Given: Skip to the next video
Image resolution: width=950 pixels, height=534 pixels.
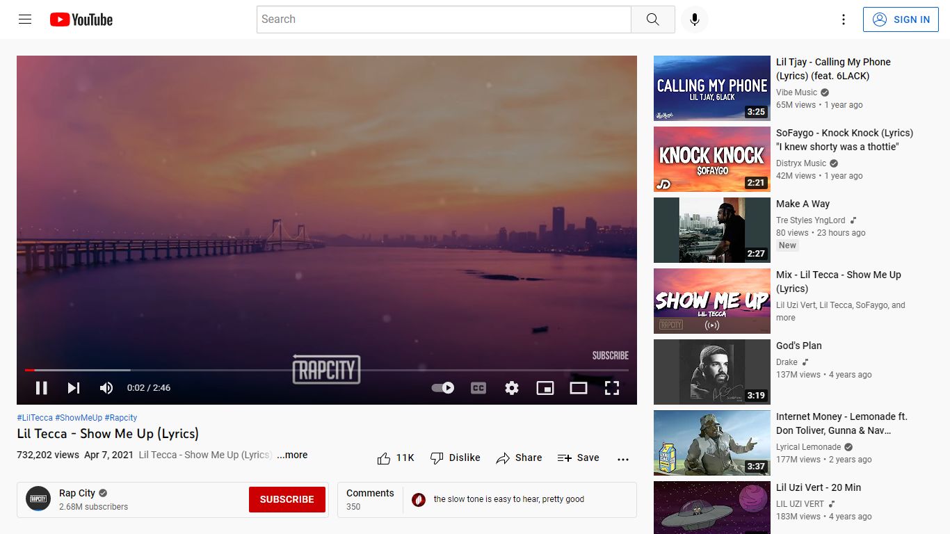Looking at the screenshot, I should pyautogui.click(x=74, y=388).
